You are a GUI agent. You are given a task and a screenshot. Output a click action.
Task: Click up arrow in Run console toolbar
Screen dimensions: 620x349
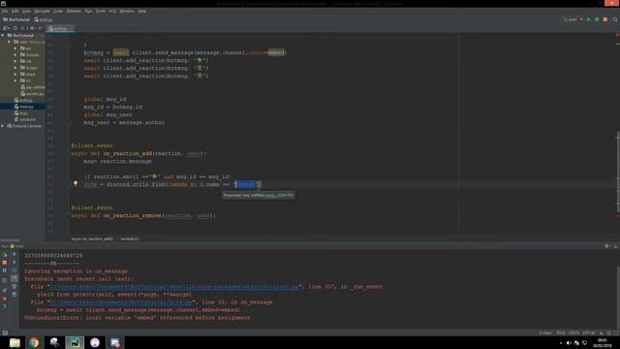click(x=15, y=255)
